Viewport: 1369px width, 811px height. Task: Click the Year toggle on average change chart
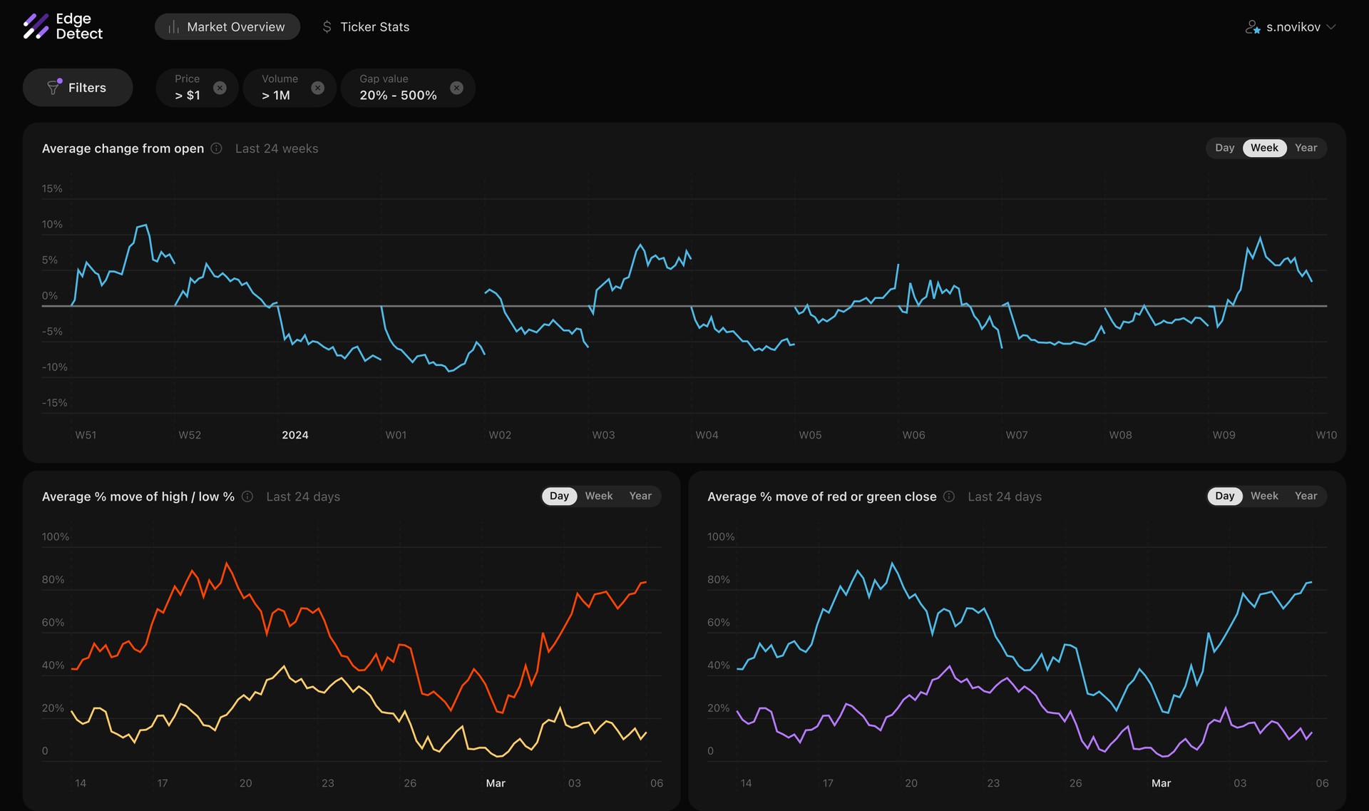1306,148
